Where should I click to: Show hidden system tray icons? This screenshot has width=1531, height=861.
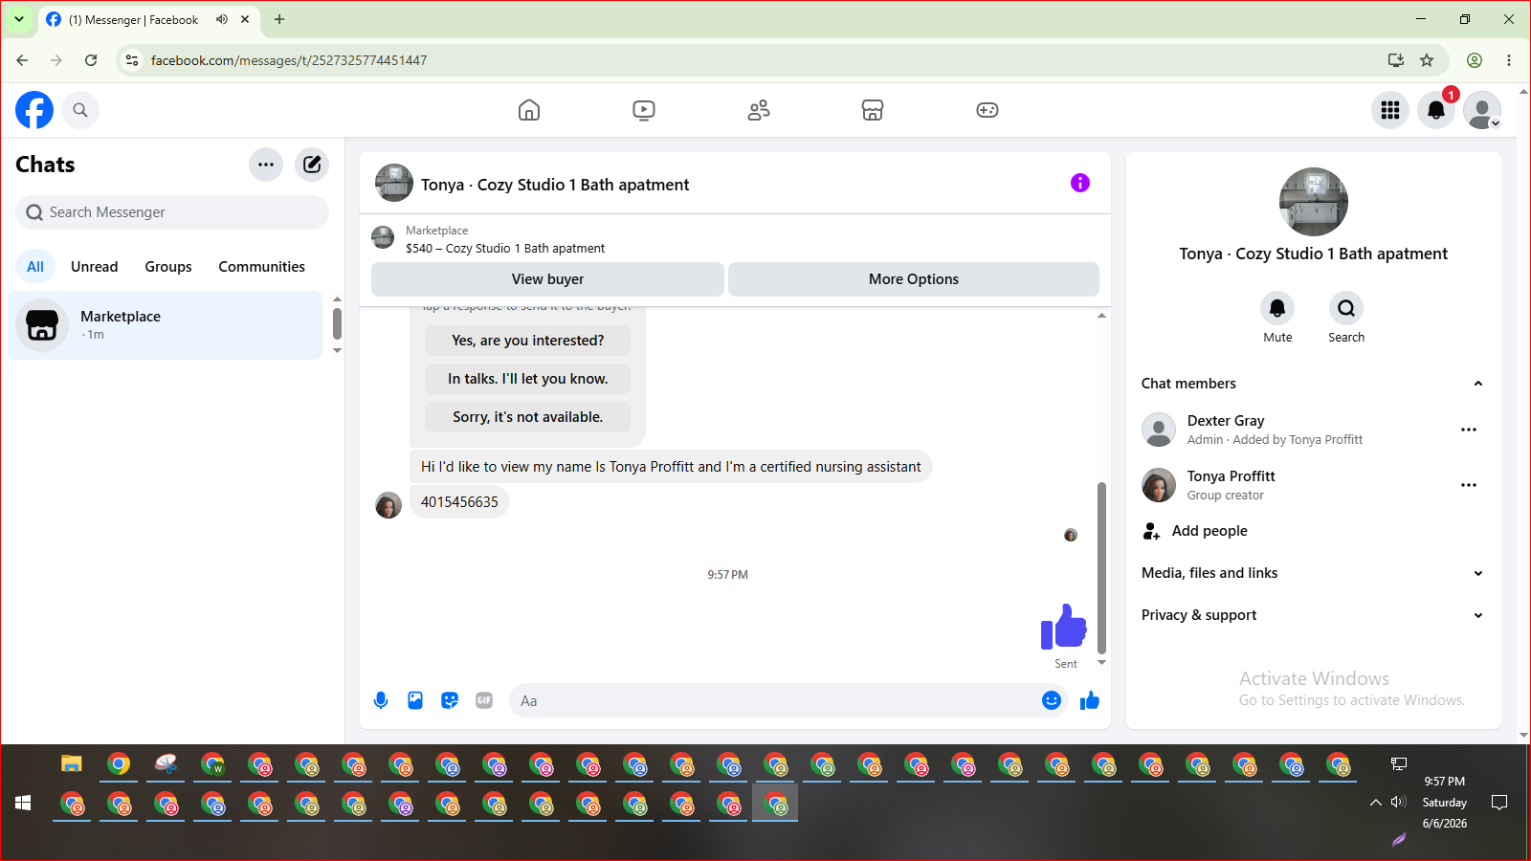click(1376, 803)
